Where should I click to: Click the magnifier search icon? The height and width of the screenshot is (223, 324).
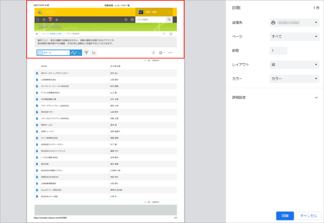[x=169, y=20]
